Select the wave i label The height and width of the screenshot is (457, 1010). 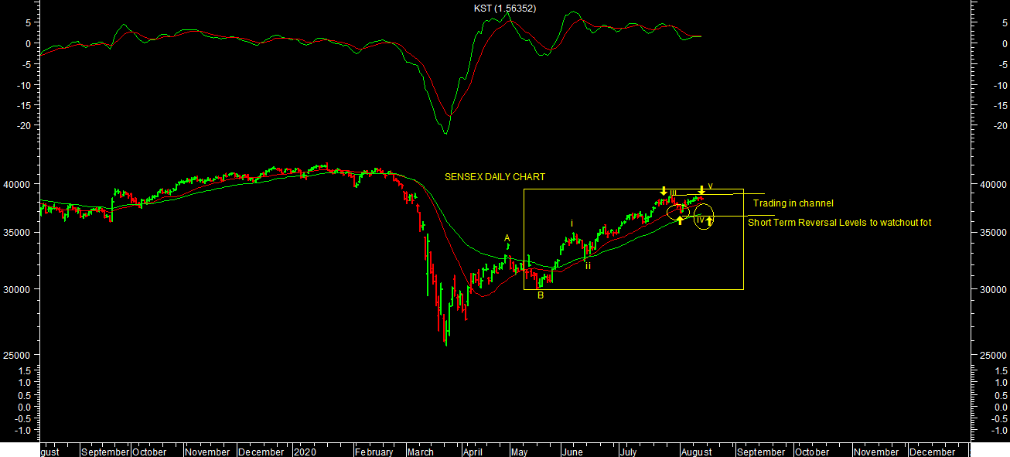tap(572, 223)
